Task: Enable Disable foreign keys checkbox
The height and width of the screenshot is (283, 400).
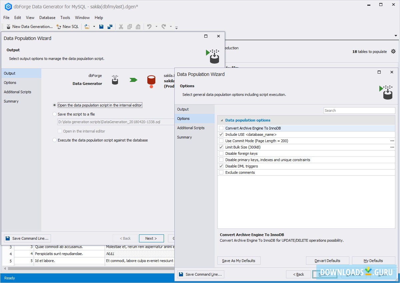Action: click(221, 153)
